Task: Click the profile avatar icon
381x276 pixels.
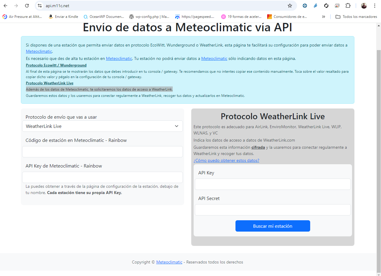Action: [x=364, y=6]
